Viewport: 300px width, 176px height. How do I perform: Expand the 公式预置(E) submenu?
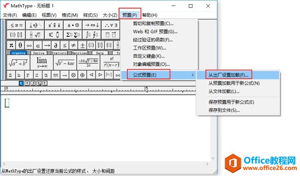[x=159, y=75]
